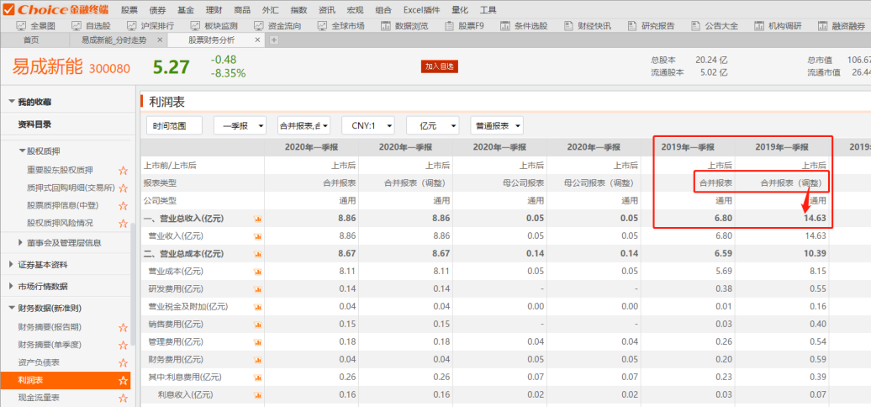Image resolution: width=871 pixels, height=407 pixels.
Task: Open 财经快讯 toolbar icon
Action: (x=568, y=25)
